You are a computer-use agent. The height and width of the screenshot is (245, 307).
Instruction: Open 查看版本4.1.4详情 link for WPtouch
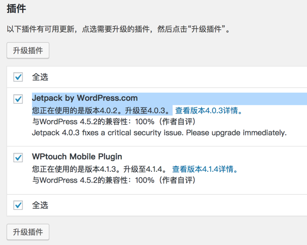[x=205, y=169]
